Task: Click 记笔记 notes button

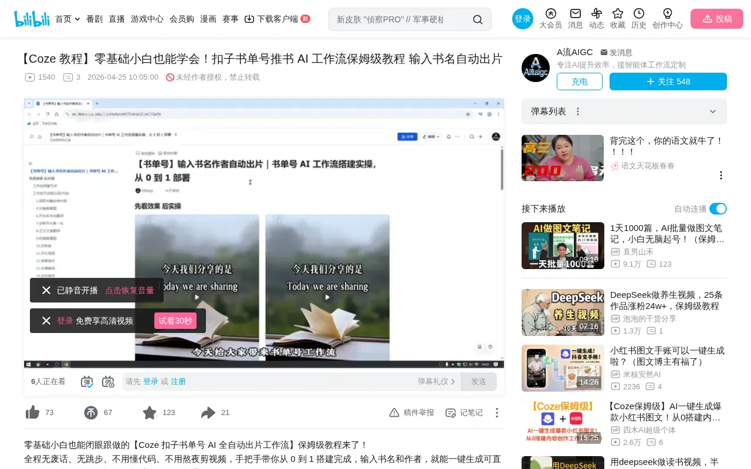Action: [464, 413]
